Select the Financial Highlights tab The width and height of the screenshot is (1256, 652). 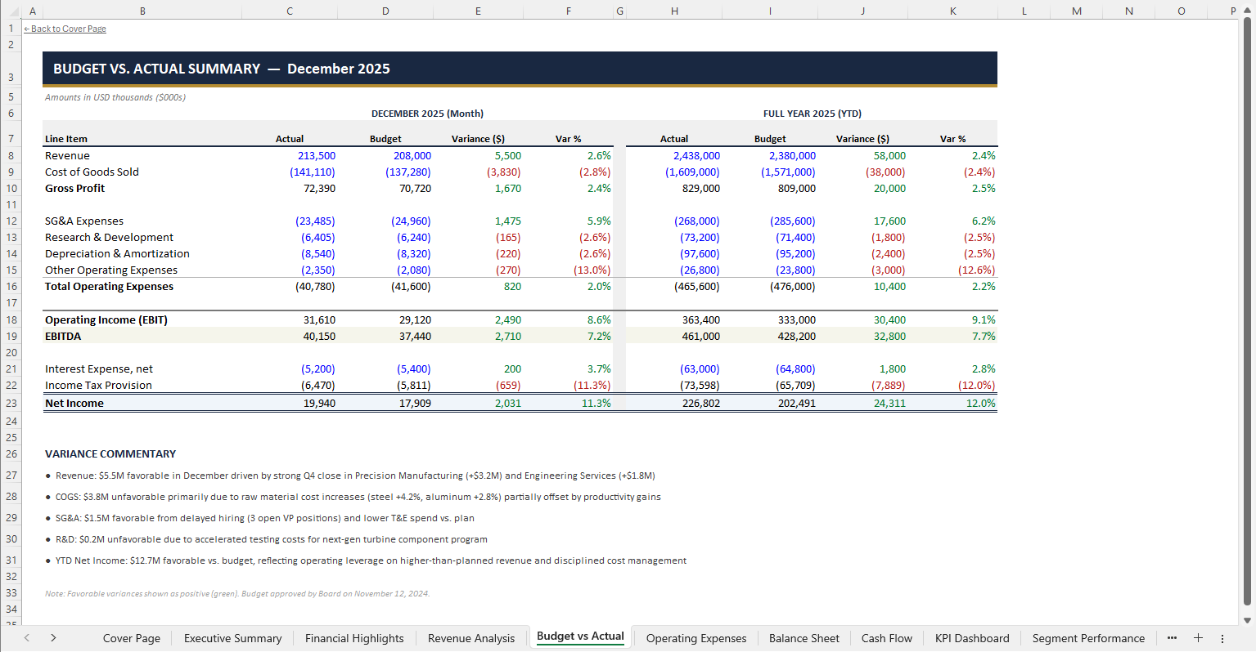click(354, 638)
